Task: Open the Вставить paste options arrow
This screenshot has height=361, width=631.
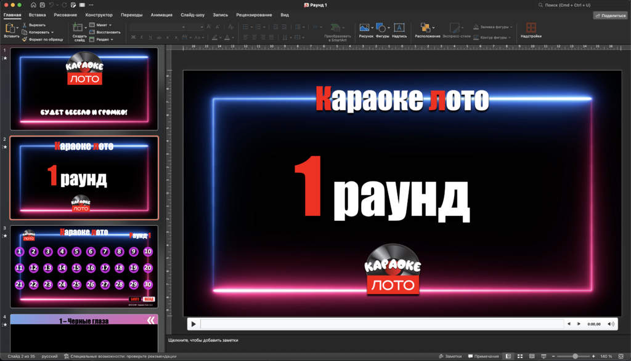Action: click(x=17, y=28)
